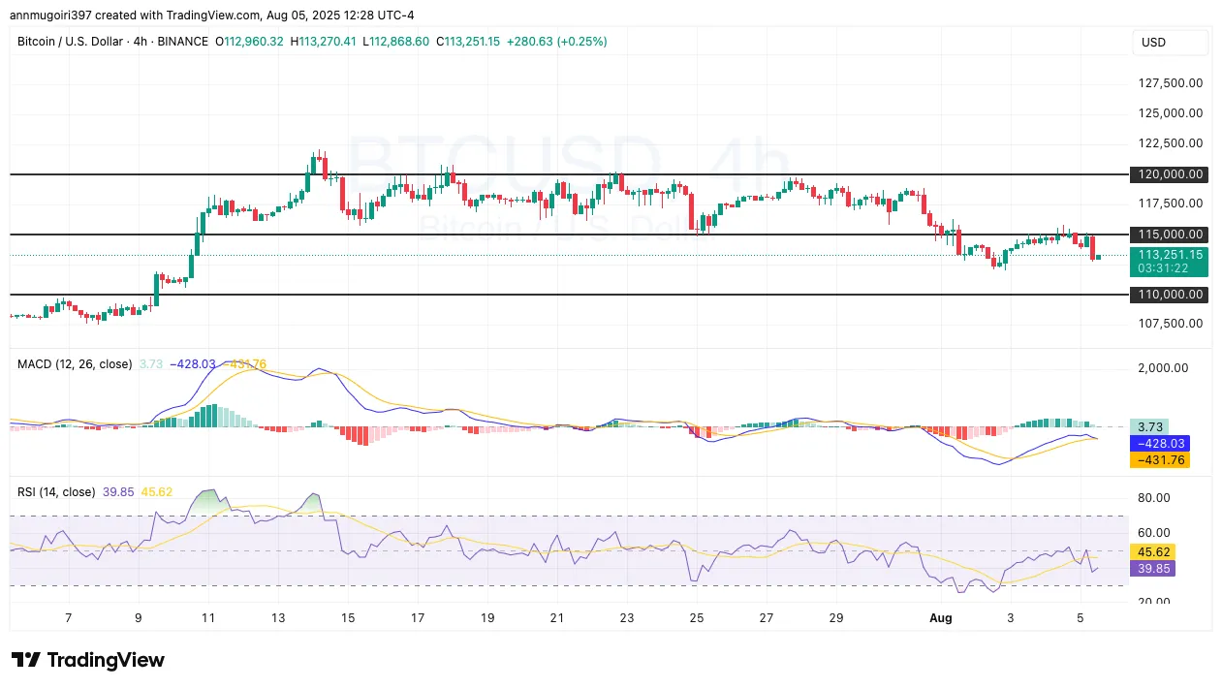Click the MACD signal value −428.03 badge
Image resolution: width=1222 pixels, height=689 pixels.
(1160, 443)
